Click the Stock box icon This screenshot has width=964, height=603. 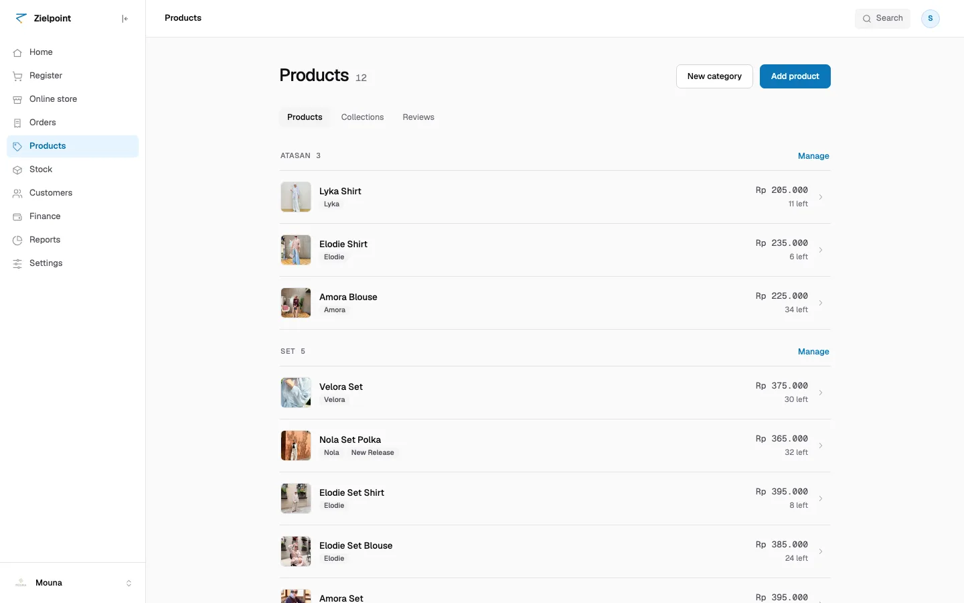click(17, 170)
